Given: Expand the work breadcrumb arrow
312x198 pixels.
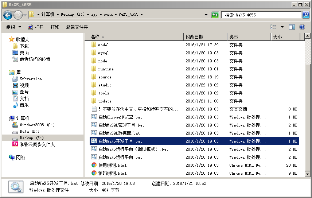Looking at the screenshot, I should 116,15.
